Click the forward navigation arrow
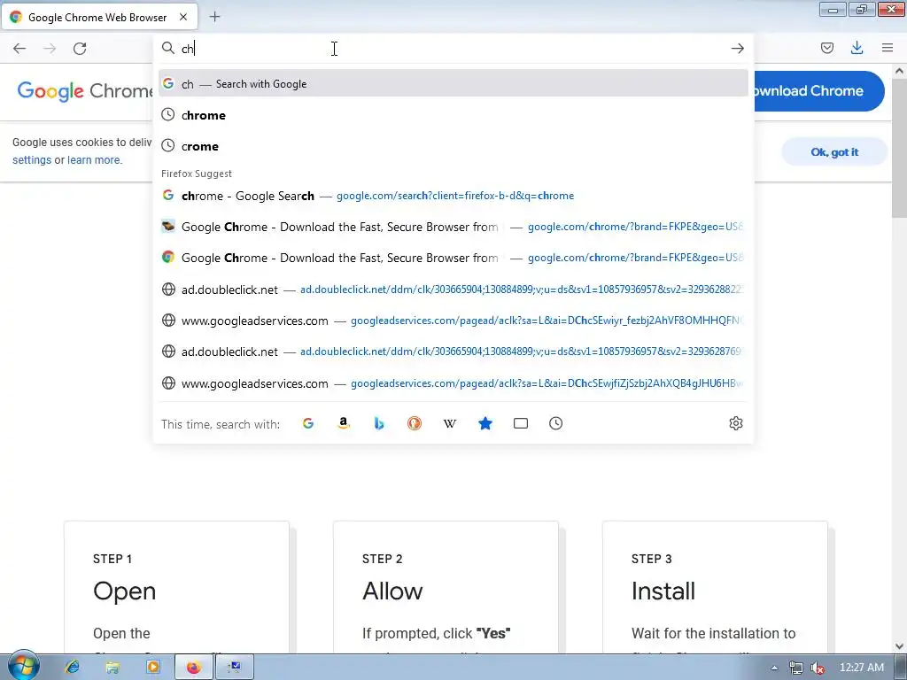907x680 pixels. click(50, 49)
